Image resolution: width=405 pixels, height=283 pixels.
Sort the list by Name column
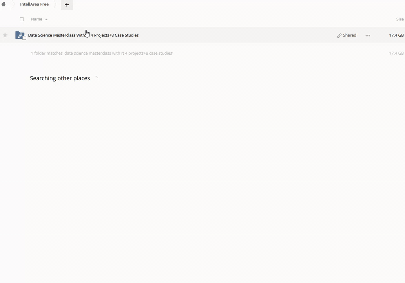point(36,19)
